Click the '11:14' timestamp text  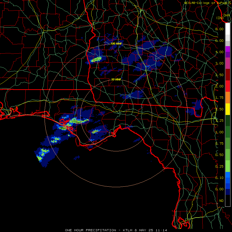161,230
